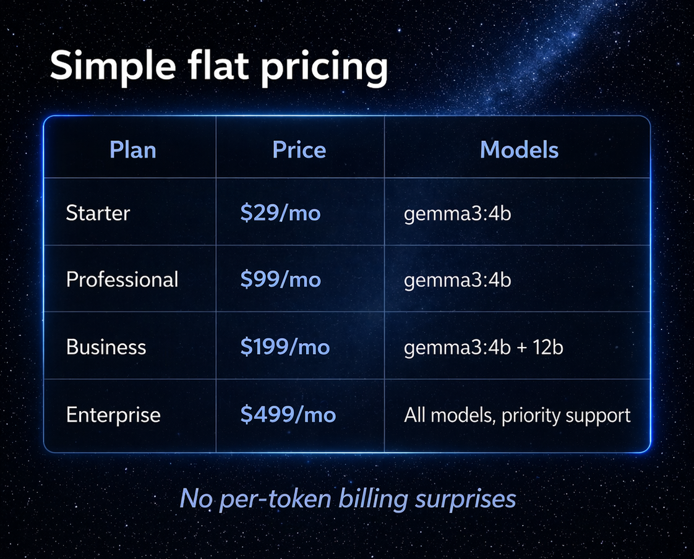Click the 'Simple flat pricing' title
The width and height of the screenshot is (694, 559).
click(218, 66)
